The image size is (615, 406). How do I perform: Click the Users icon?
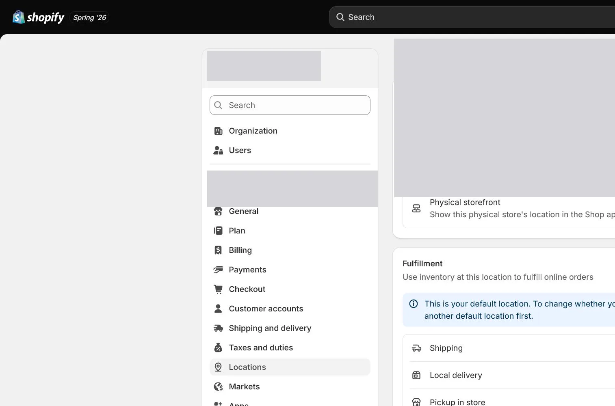coord(218,150)
